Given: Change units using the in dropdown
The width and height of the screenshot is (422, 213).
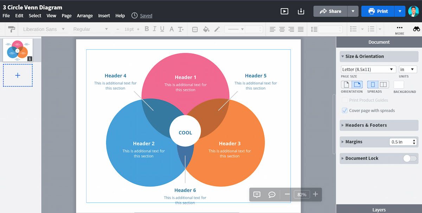Looking at the screenshot, I should (408, 69).
